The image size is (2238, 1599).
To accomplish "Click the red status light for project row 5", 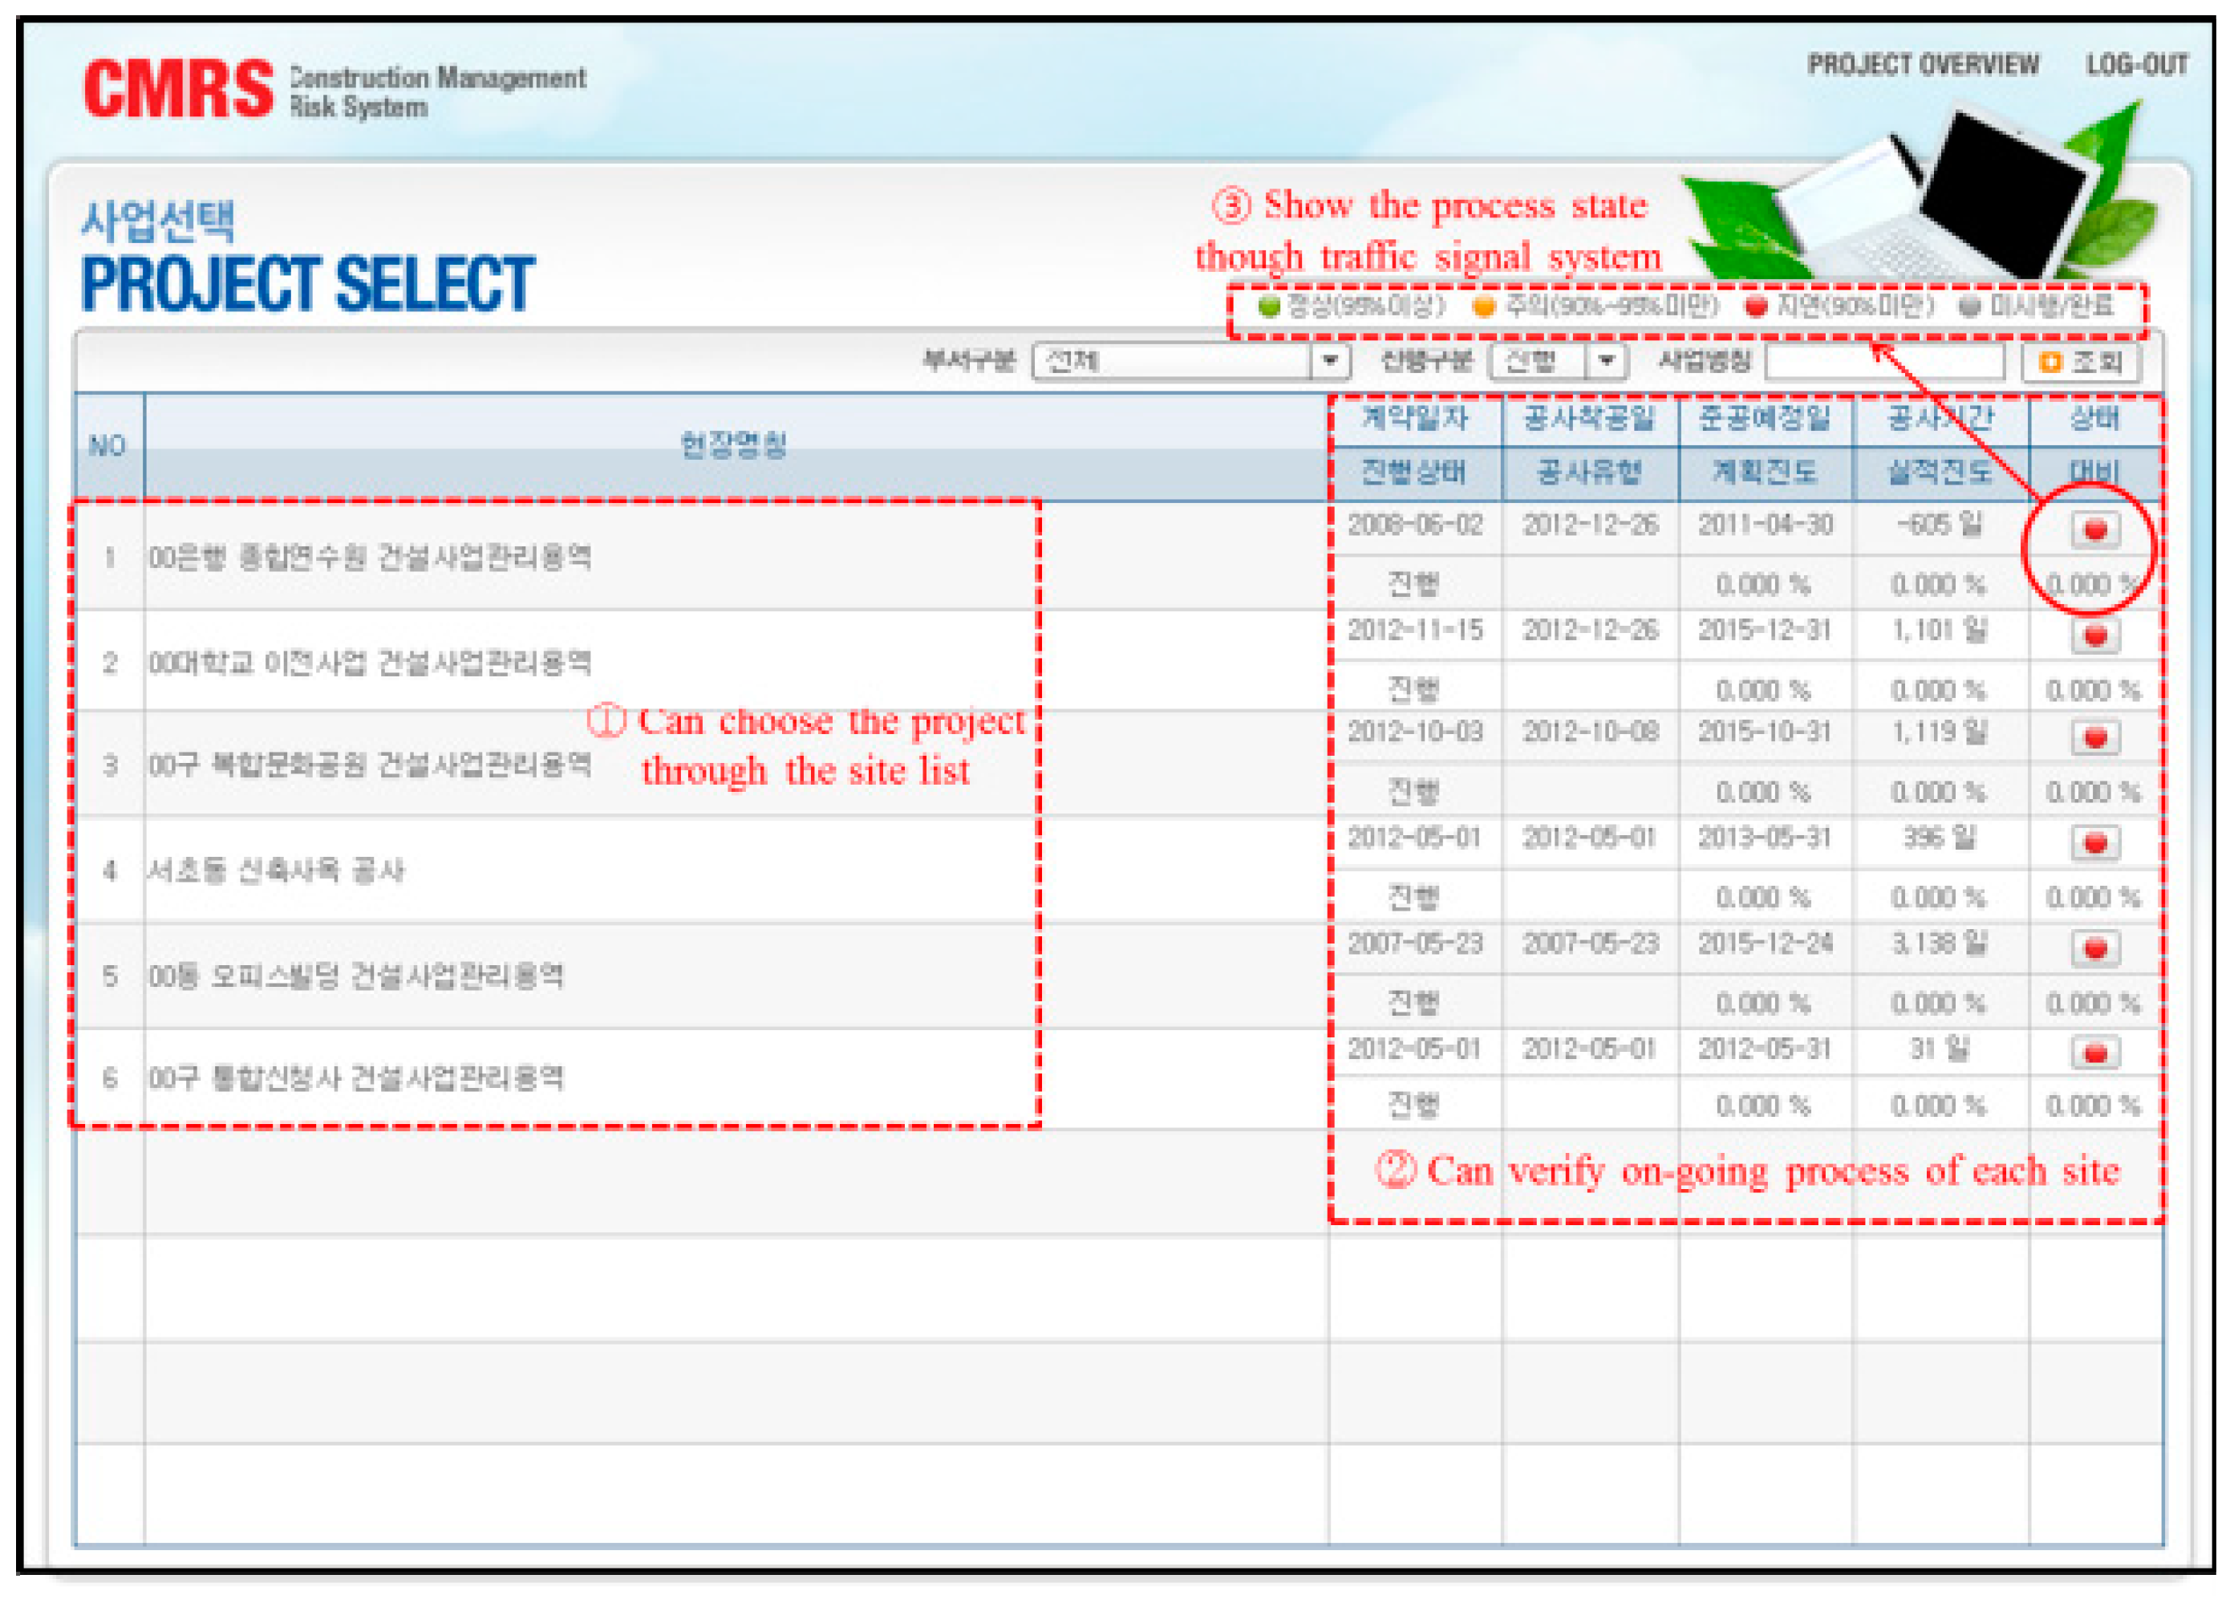I will click(x=2094, y=948).
